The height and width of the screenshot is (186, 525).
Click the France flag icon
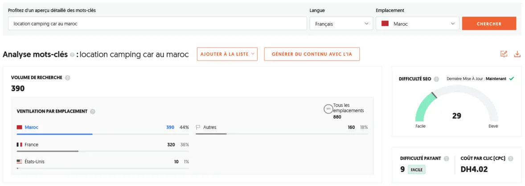coord(20,145)
